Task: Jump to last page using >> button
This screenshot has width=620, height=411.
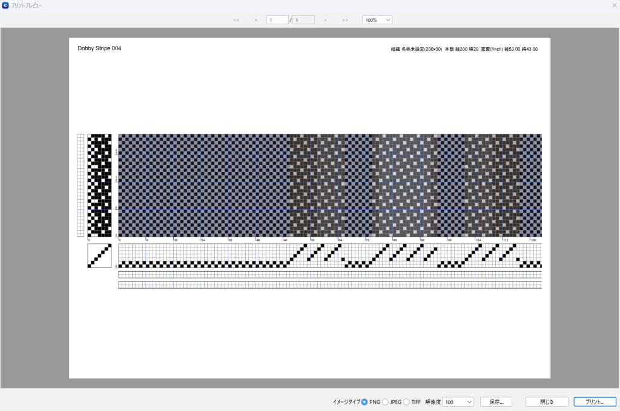Action: click(345, 20)
